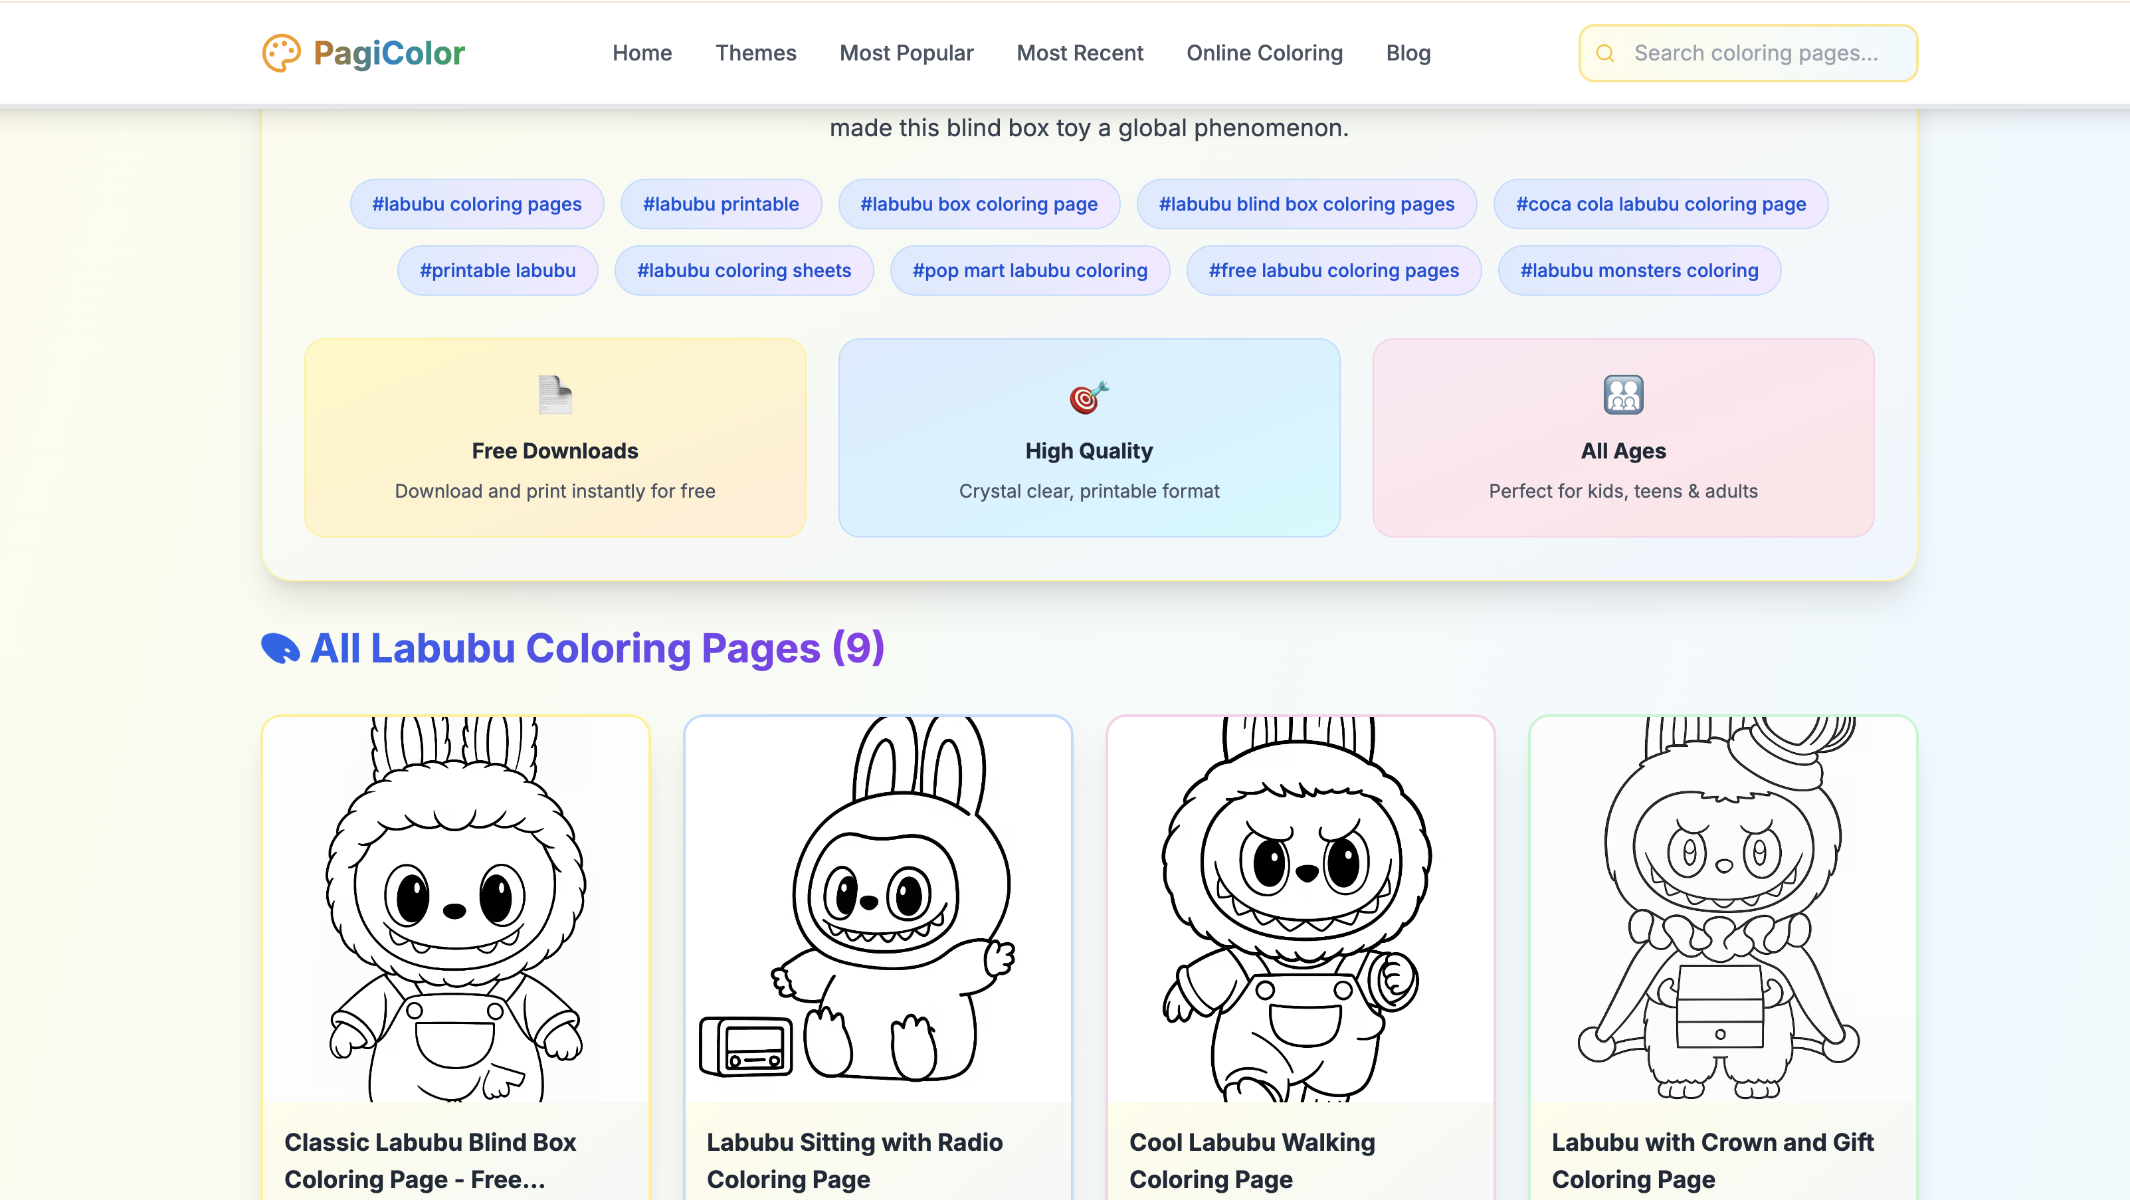Open the Themes menu item
Image resolution: width=2130 pixels, height=1200 pixels.
756,53
